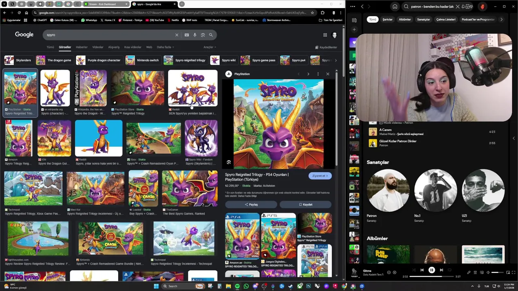Image resolution: width=518 pixels, height=291 pixels.
Task: Clear the Google search box with the X
Action: 176,35
